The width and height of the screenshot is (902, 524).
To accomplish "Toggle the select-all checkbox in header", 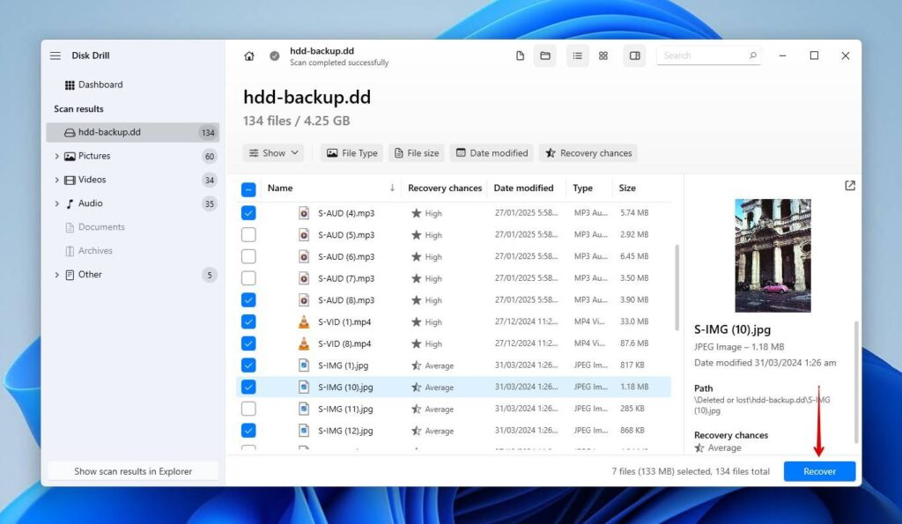I will coord(248,188).
